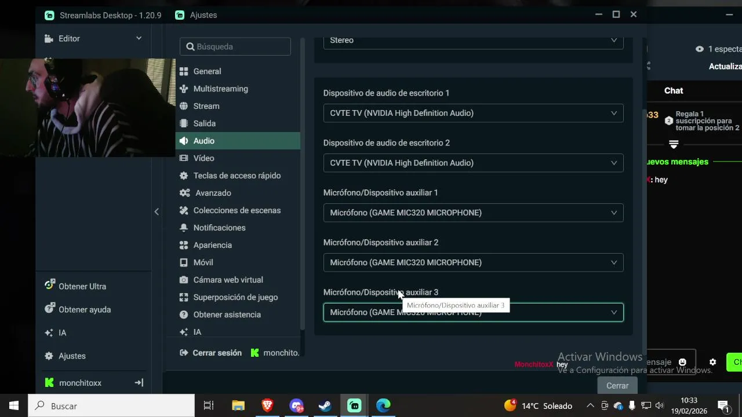Expand Dispositivo de audio de escritorio 2 dropdown
The width and height of the screenshot is (742, 417).
pos(473,163)
